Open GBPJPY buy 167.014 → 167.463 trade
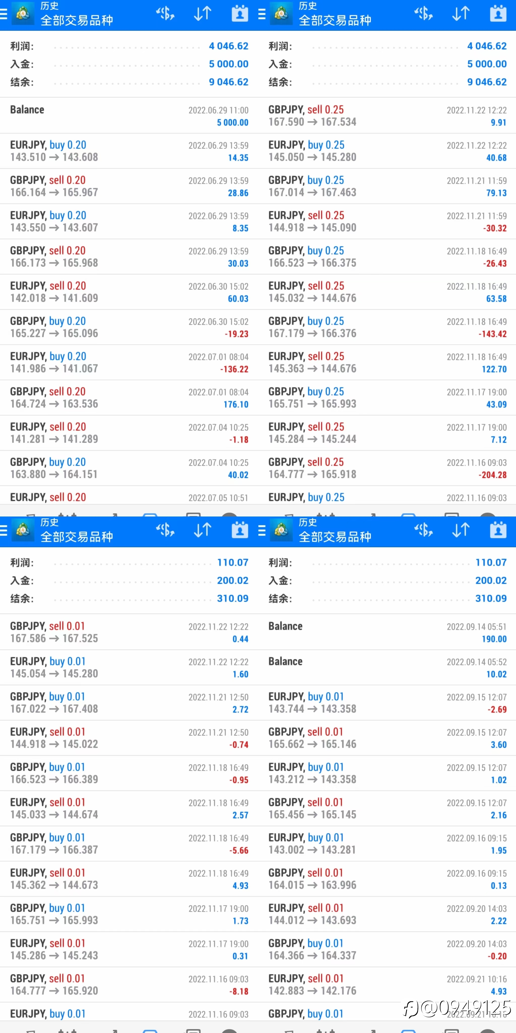The image size is (516, 1033). 387,186
